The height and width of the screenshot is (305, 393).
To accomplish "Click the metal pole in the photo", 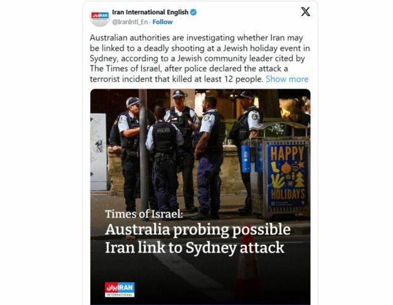I will click(x=143, y=151).
